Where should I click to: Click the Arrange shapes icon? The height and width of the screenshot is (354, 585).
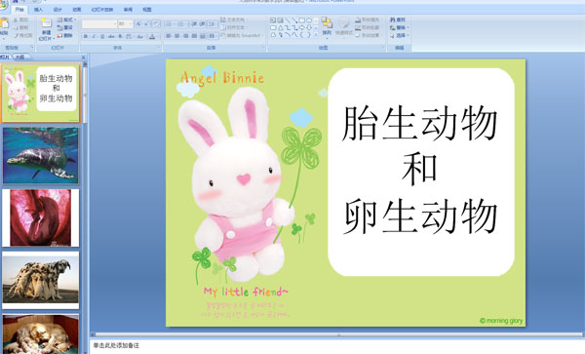pos(327,23)
